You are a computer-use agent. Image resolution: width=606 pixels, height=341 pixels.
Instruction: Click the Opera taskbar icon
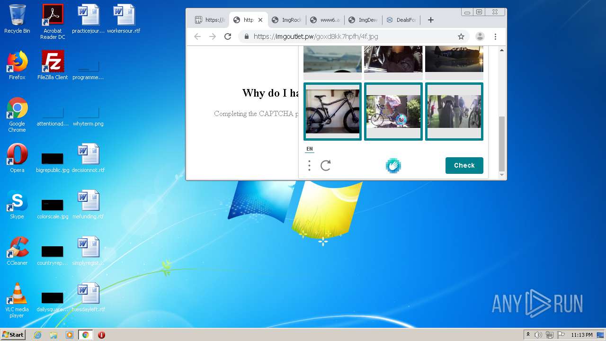pyautogui.click(x=101, y=335)
